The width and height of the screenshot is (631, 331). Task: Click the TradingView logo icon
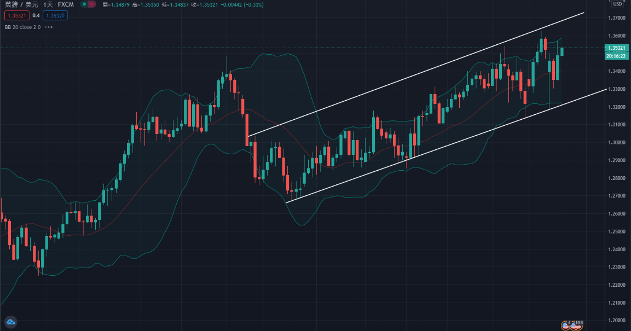pyautogui.click(x=10, y=322)
